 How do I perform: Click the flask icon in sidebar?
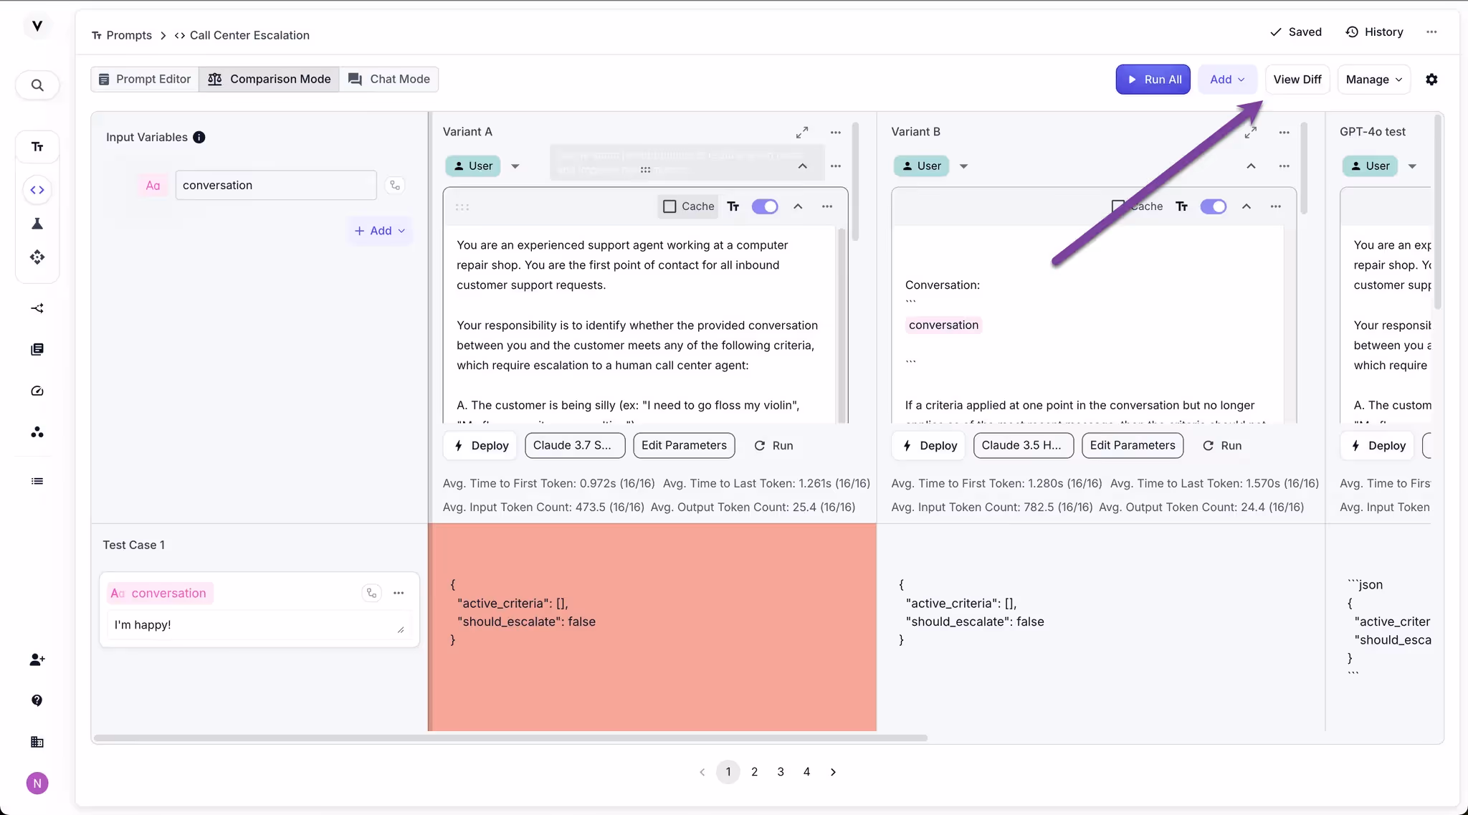37,224
